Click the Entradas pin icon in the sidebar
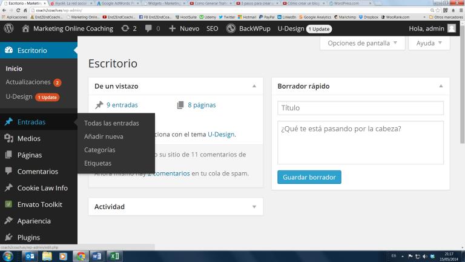Image resolution: width=465 pixels, height=262 pixels. (8, 122)
